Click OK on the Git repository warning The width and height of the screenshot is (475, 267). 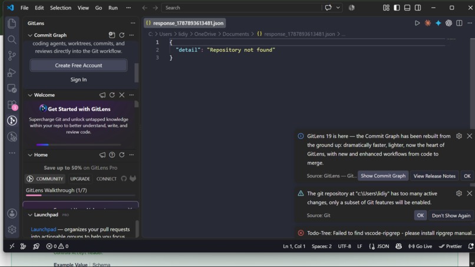pos(420,216)
